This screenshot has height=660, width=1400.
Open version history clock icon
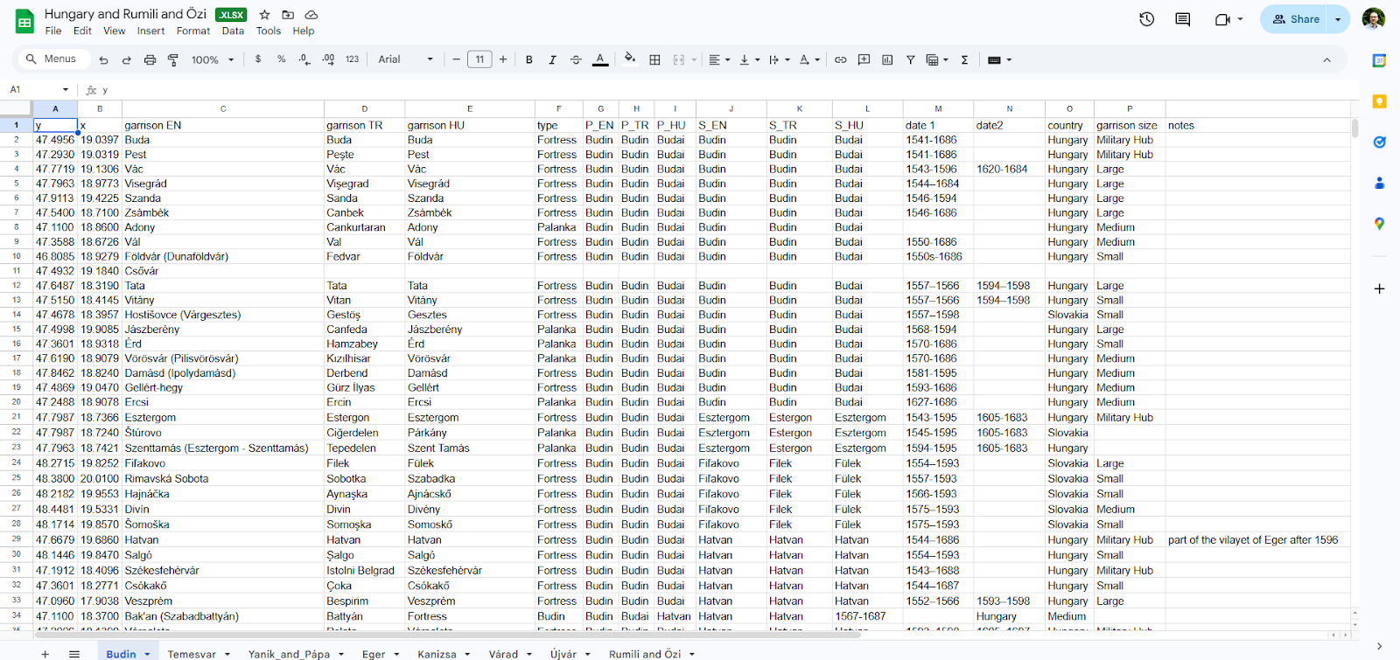[1146, 19]
